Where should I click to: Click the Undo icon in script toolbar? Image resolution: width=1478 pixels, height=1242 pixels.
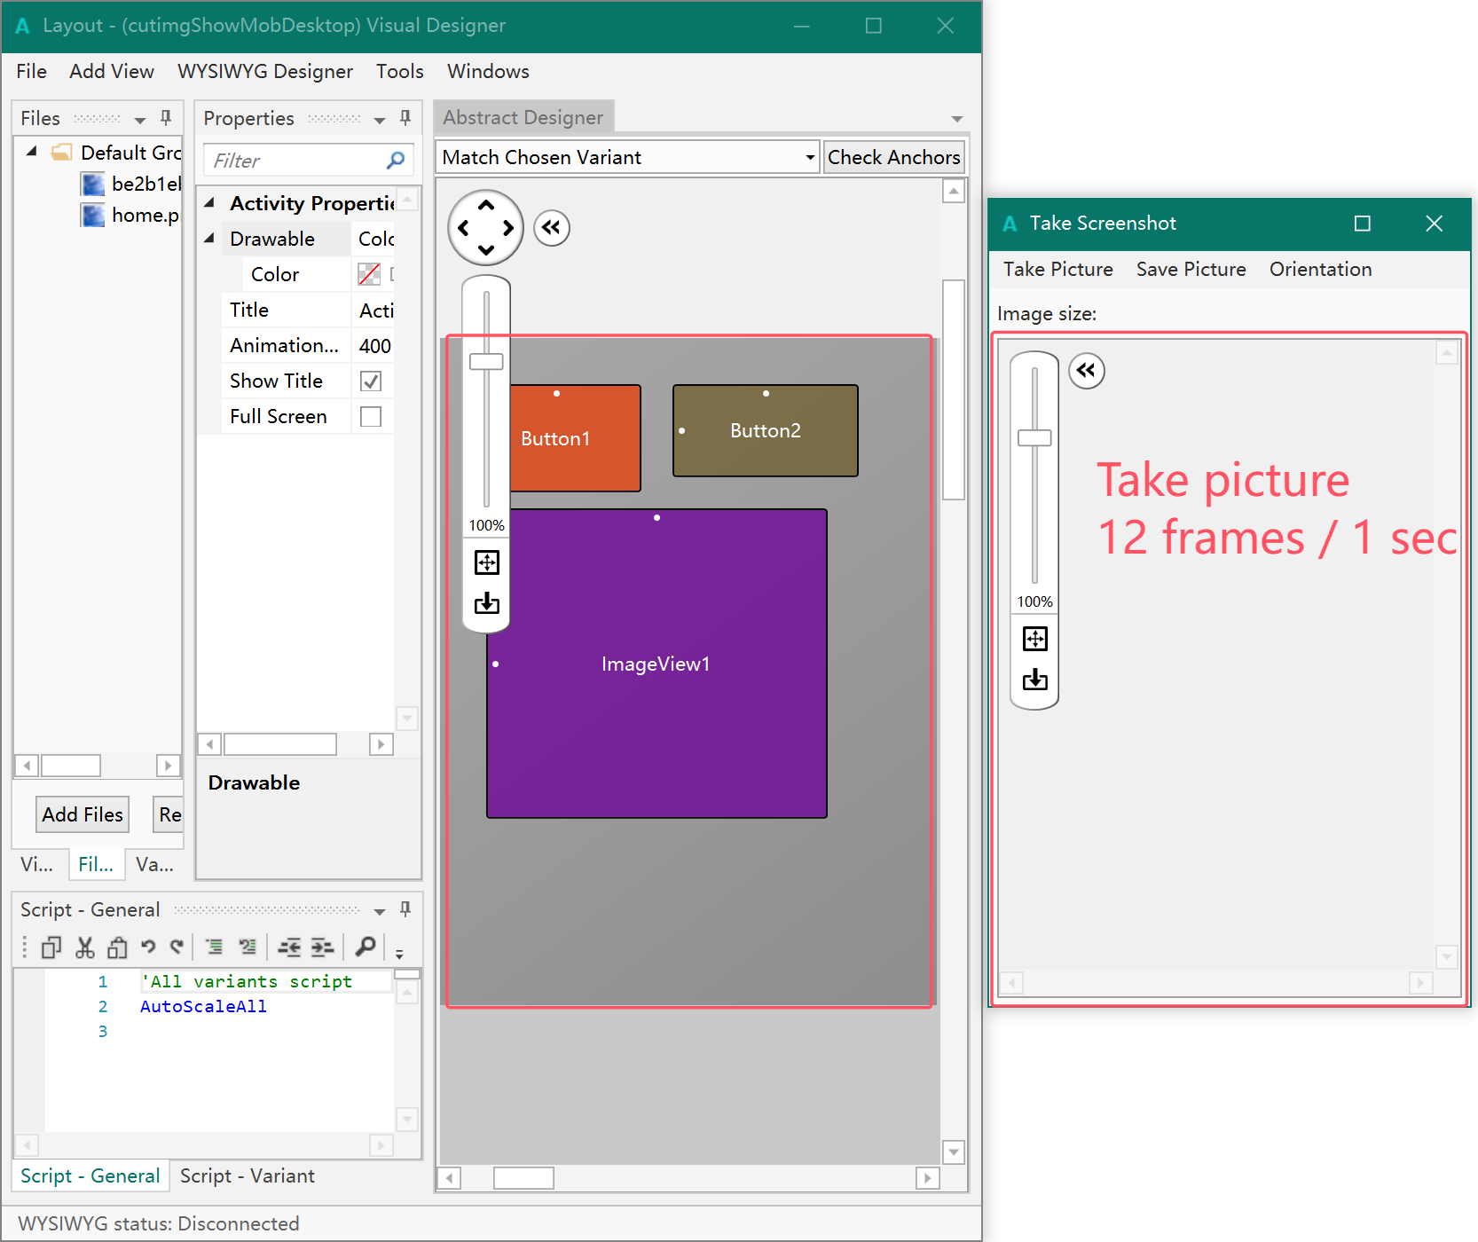point(148,947)
